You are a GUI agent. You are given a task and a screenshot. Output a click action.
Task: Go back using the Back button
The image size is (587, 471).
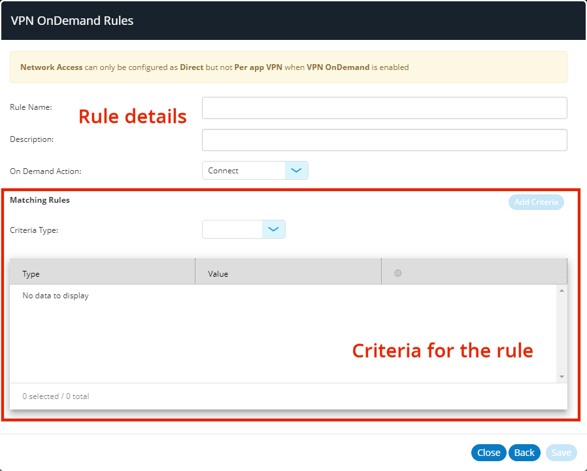pos(524,453)
